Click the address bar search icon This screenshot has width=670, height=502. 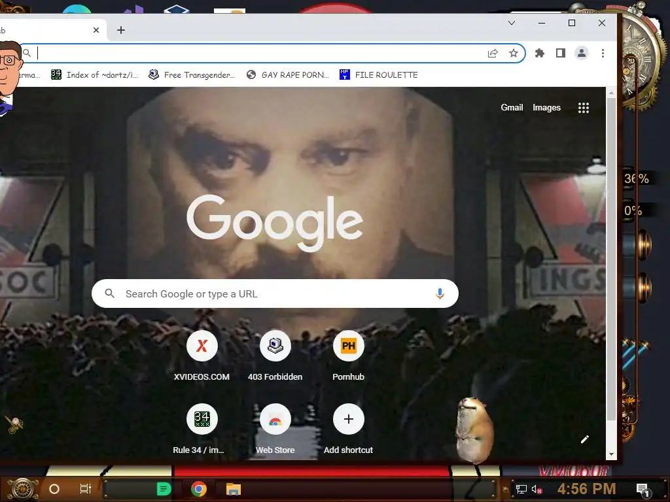coord(27,53)
